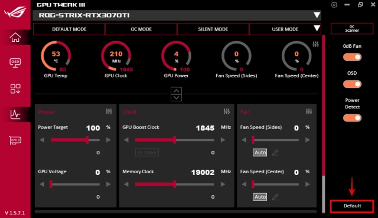
Task: Decrease Fan Speed (Center) with left arrow
Action: click(x=244, y=184)
